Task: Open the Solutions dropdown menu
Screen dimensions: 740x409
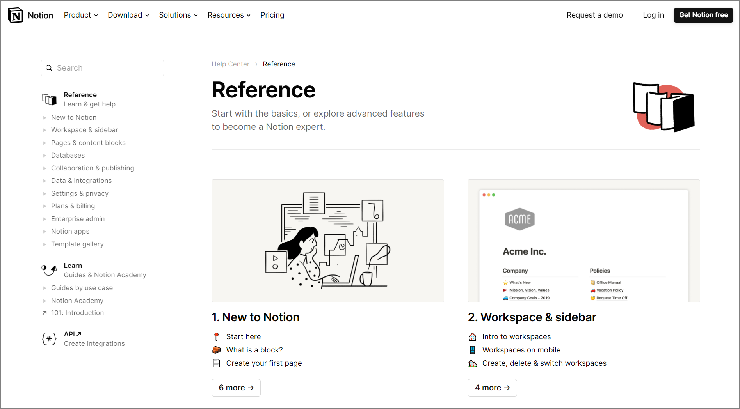Action: click(x=178, y=15)
